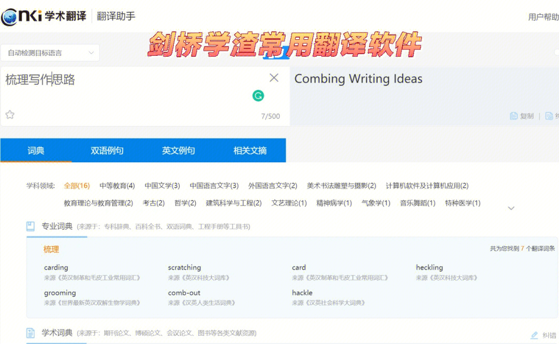
Task: Filter by 计算机软件及计算机应用(2)
Action: click(427, 186)
